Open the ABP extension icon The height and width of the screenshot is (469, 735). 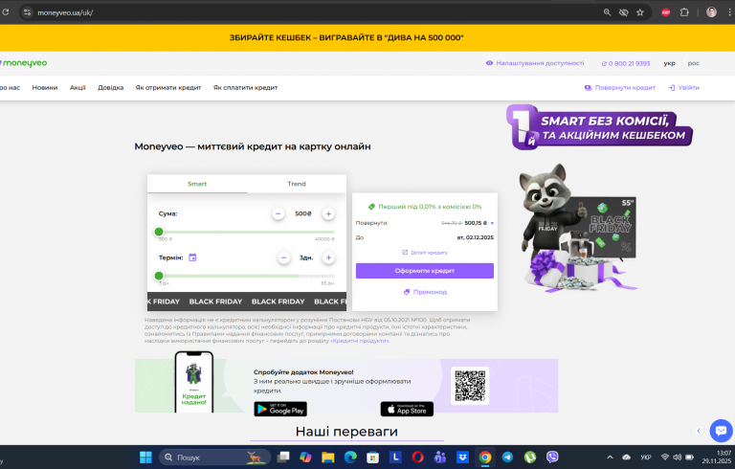click(x=666, y=12)
